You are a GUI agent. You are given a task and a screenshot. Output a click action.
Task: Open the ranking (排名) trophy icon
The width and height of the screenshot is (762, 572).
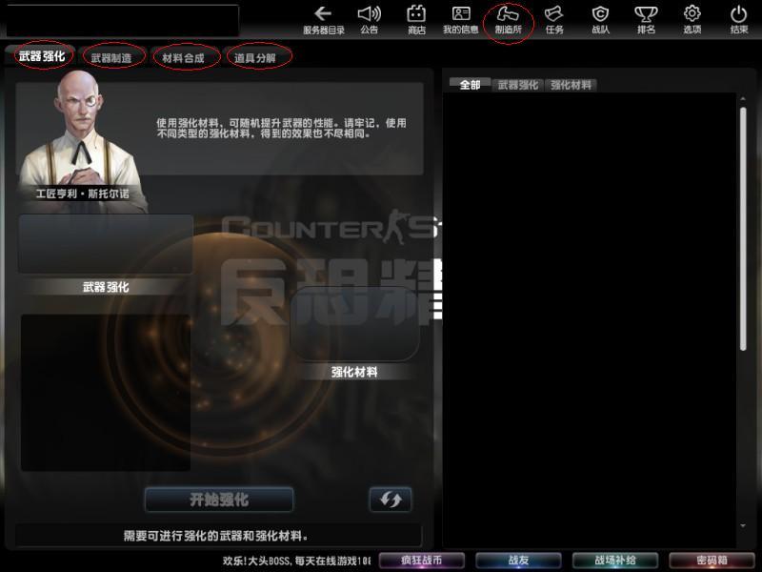tap(646, 20)
